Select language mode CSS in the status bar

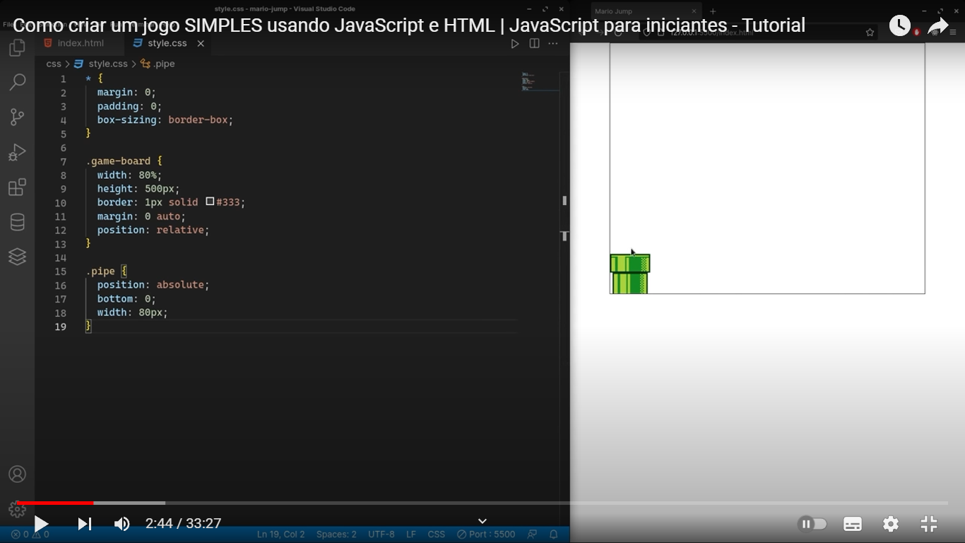pyautogui.click(x=437, y=535)
